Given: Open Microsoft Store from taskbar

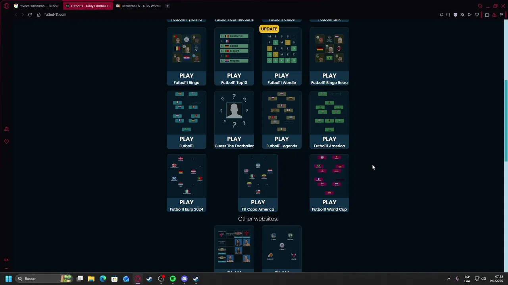Looking at the screenshot, I should [x=114, y=279].
